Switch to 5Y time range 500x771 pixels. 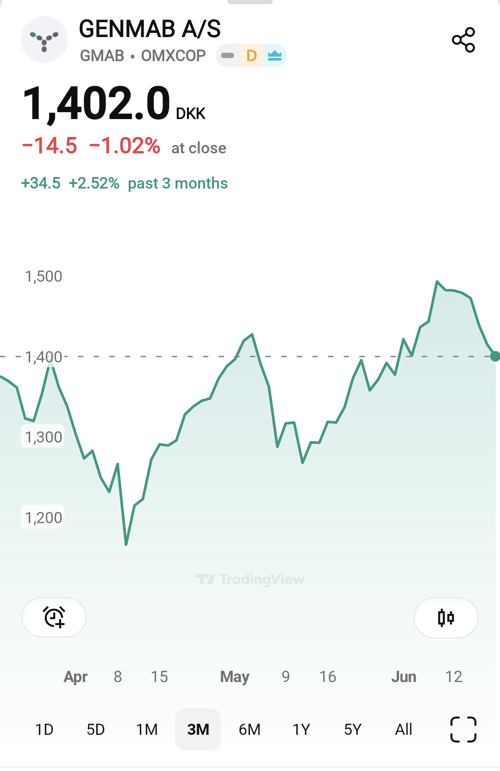[352, 729]
